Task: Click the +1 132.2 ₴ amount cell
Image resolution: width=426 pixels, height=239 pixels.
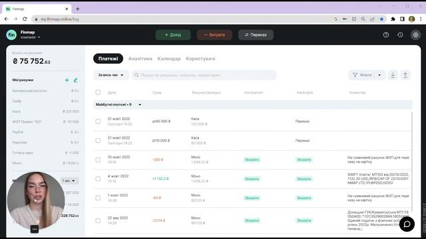Action: (x=160, y=179)
